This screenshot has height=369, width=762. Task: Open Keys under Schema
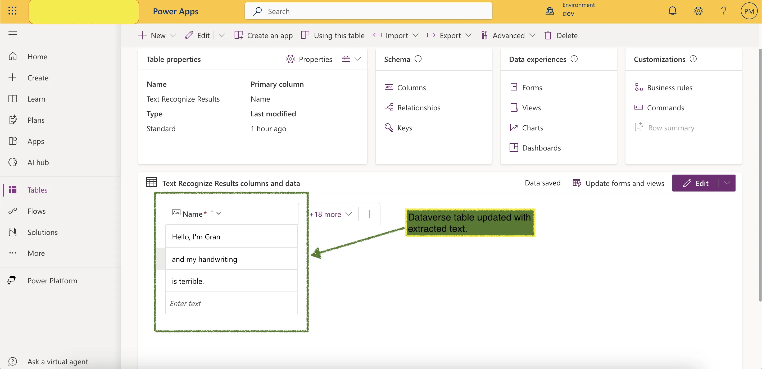click(398, 127)
